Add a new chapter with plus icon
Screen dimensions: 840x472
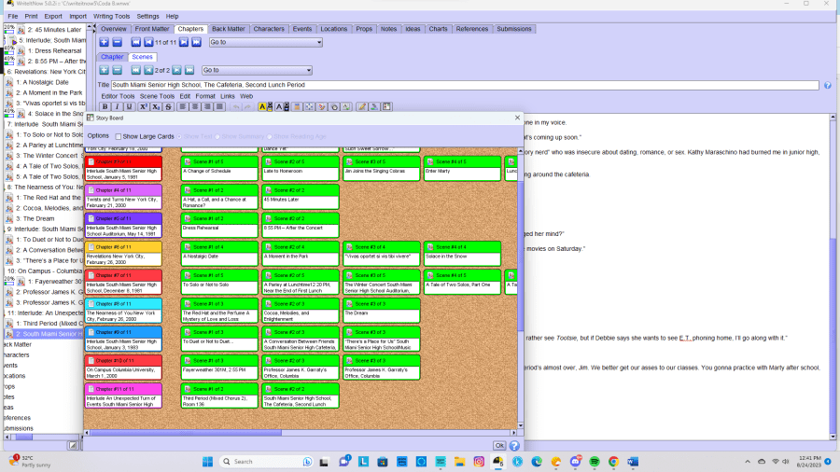[104, 42]
